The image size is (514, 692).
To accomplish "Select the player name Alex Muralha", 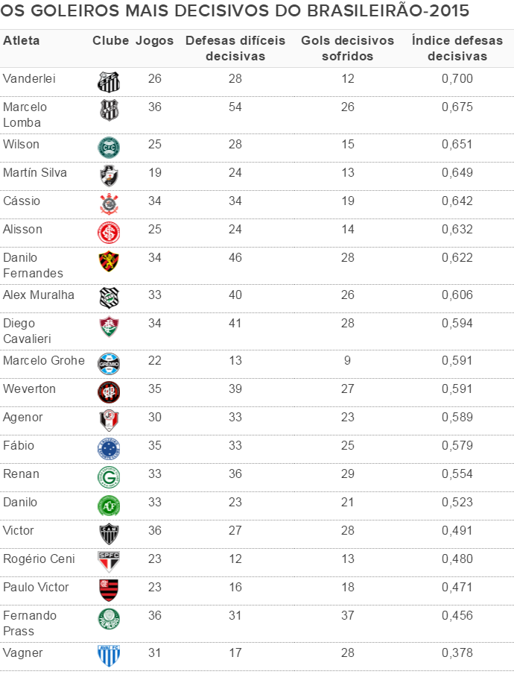I will pyautogui.click(x=39, y=295).
